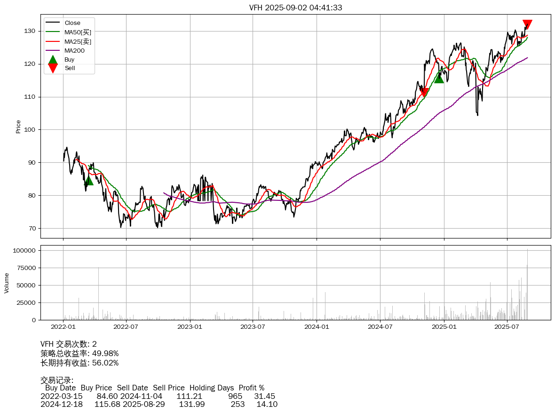Click the 100000 volume axis tick label
Image resolution: width=555 pixels, height=413 pixels.
pos(24,251)
